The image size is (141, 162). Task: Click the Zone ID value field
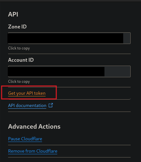[69, 38]
